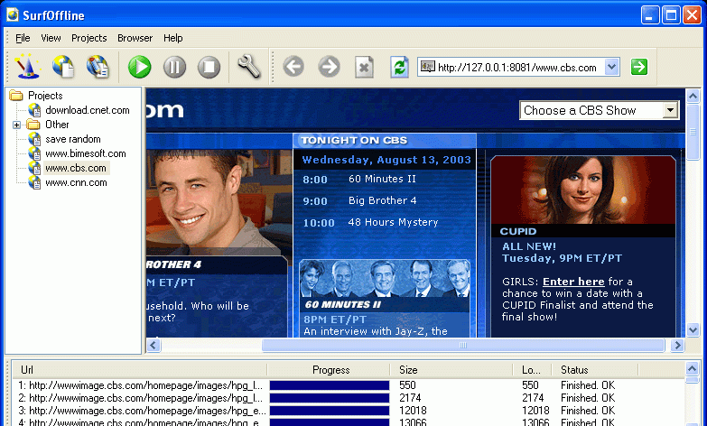
Task: Click the green Go arrow button
Action: pos(639,67)
